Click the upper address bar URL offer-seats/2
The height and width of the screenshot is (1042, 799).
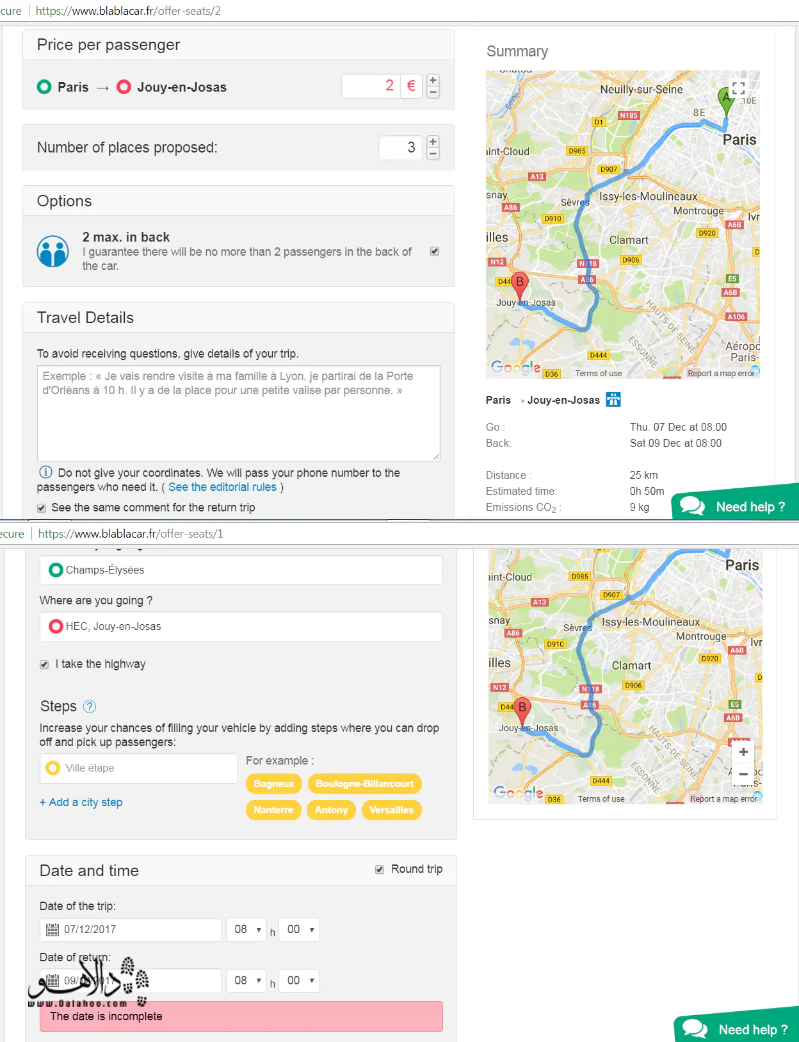point(128,11)
